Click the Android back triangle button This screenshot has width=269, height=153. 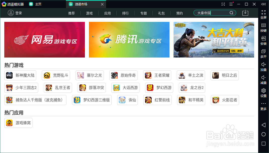tap(263, 125)
